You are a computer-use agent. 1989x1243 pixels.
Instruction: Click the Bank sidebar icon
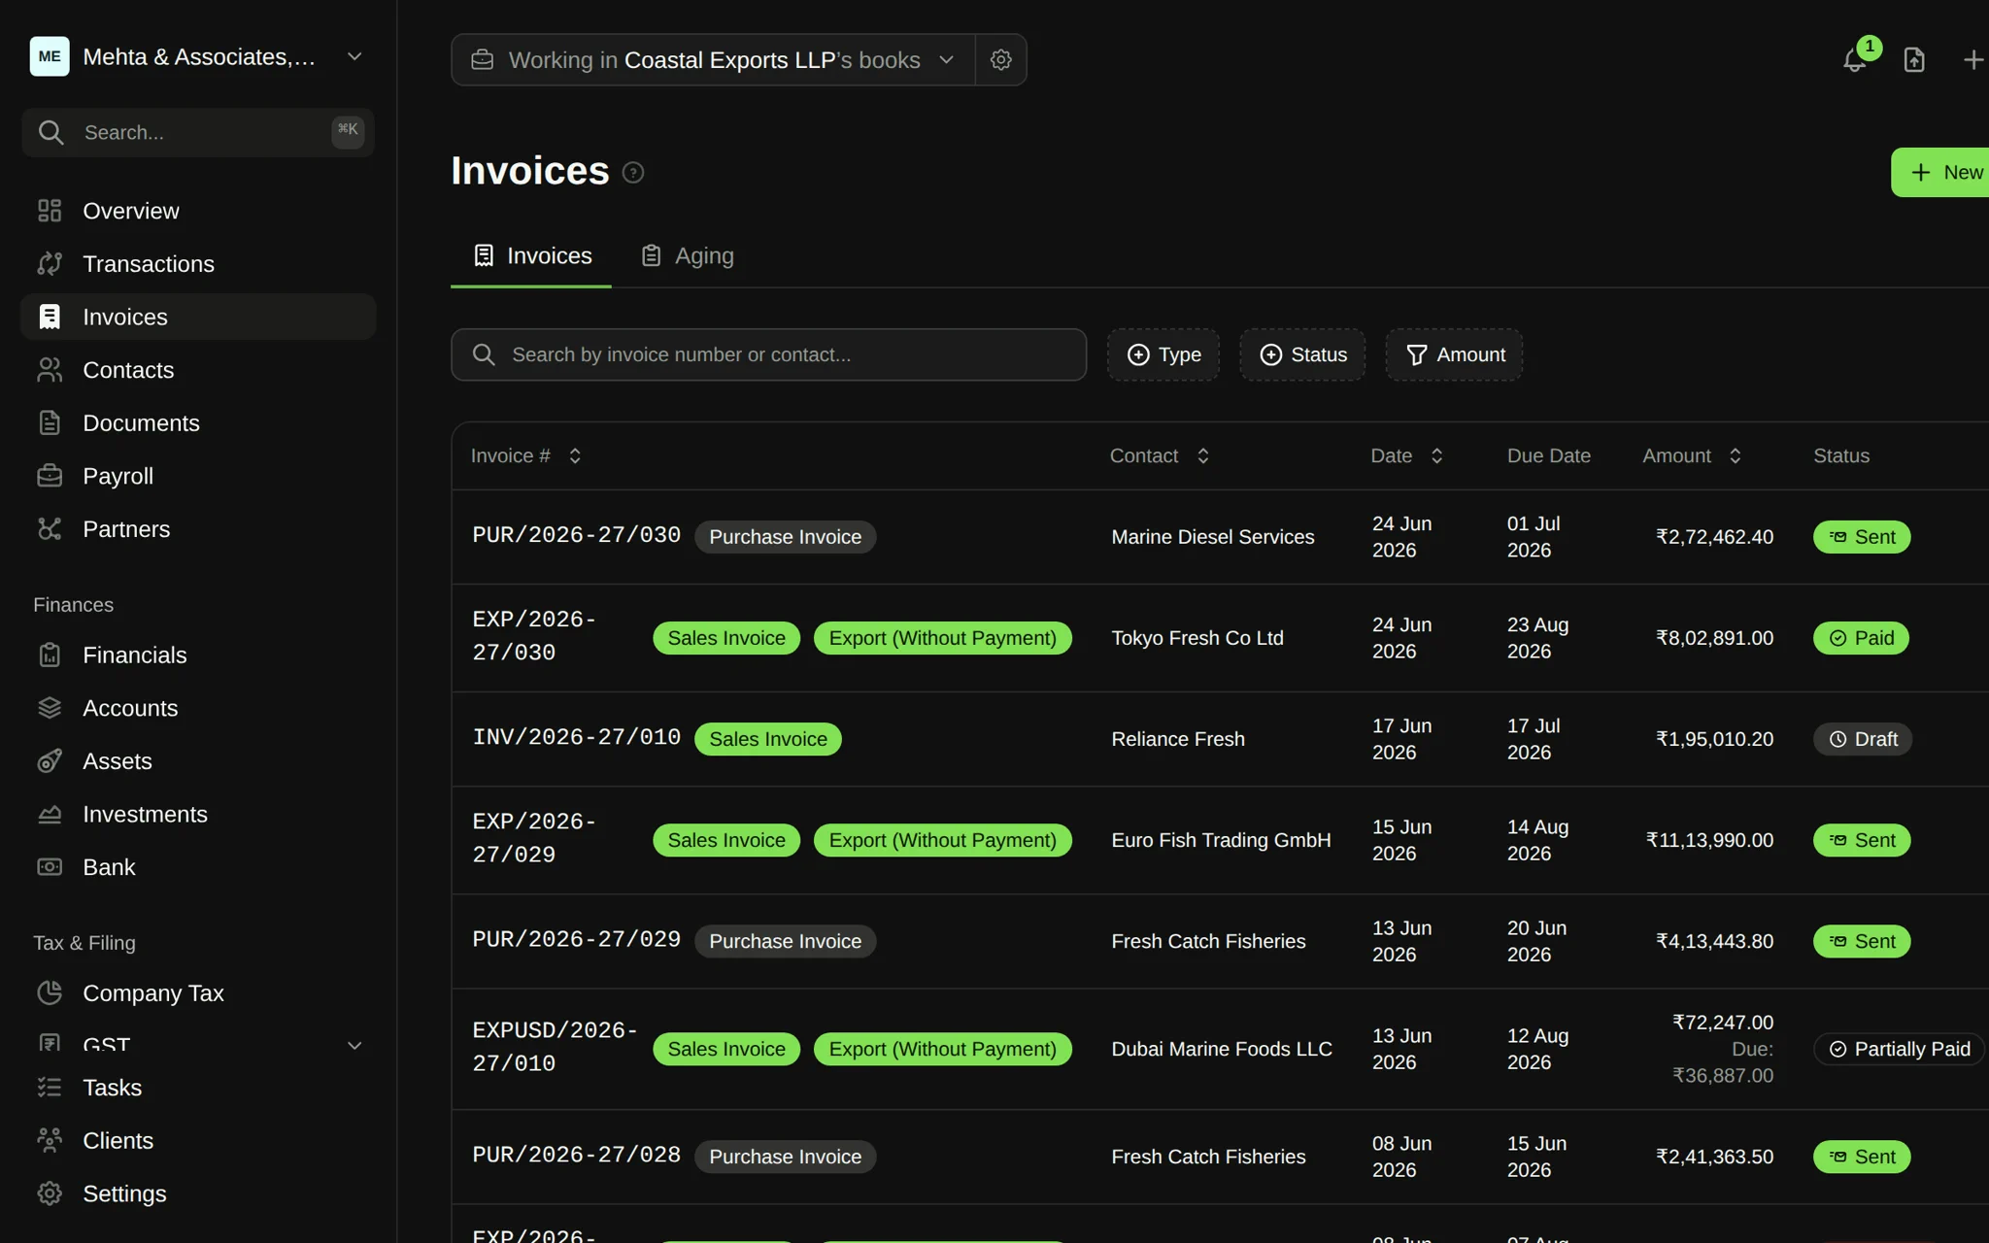click(50, 867)
